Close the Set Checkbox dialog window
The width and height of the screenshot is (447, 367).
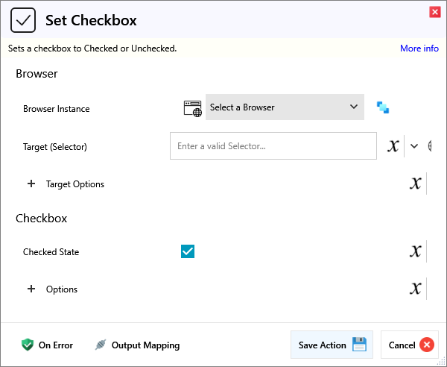pos(434,12)
